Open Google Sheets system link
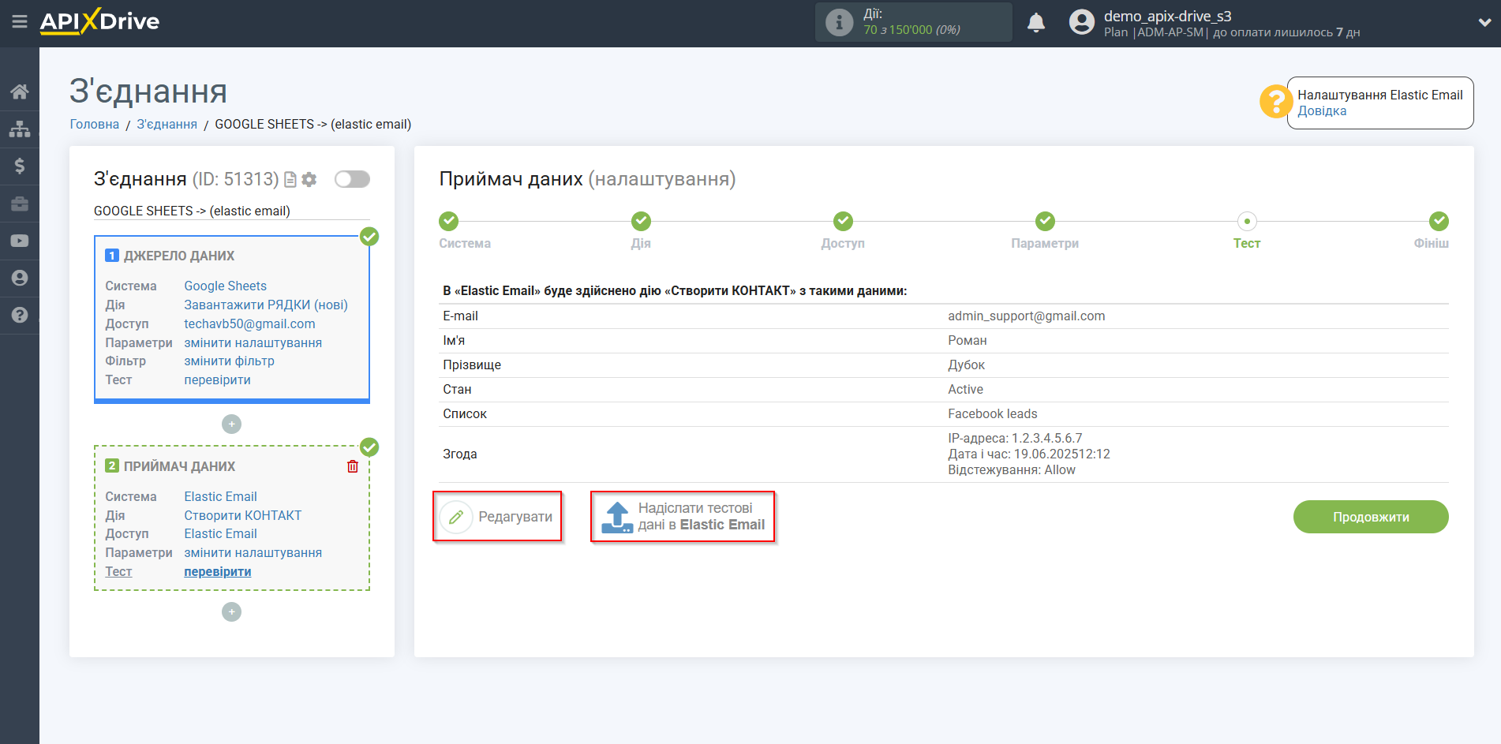Screen dimensions: 1501x744 pyautogui.click(x=226, y=286)
